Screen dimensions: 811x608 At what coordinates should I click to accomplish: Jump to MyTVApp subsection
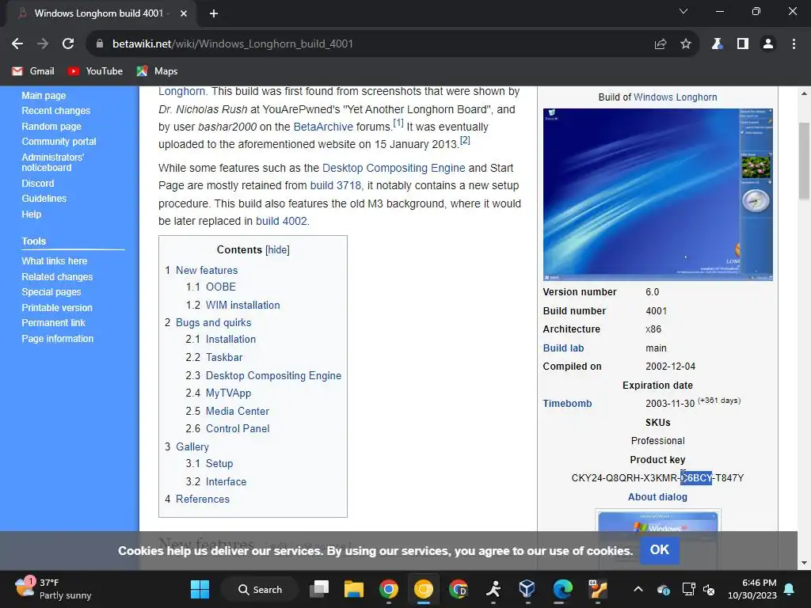click(228, 393)
